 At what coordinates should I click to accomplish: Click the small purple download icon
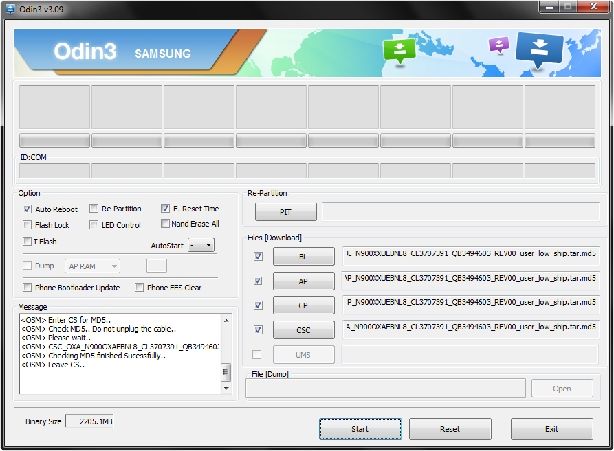coord(498,45)
